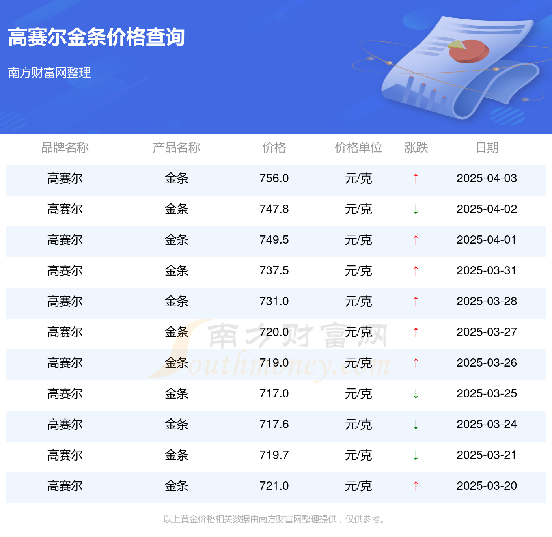
Task: Click 金条 in the 2025-03-21 row
Action: 177,455
